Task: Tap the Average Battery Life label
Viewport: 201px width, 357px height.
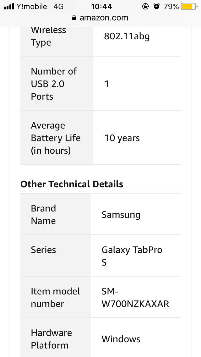Action: tap(56, 138)
